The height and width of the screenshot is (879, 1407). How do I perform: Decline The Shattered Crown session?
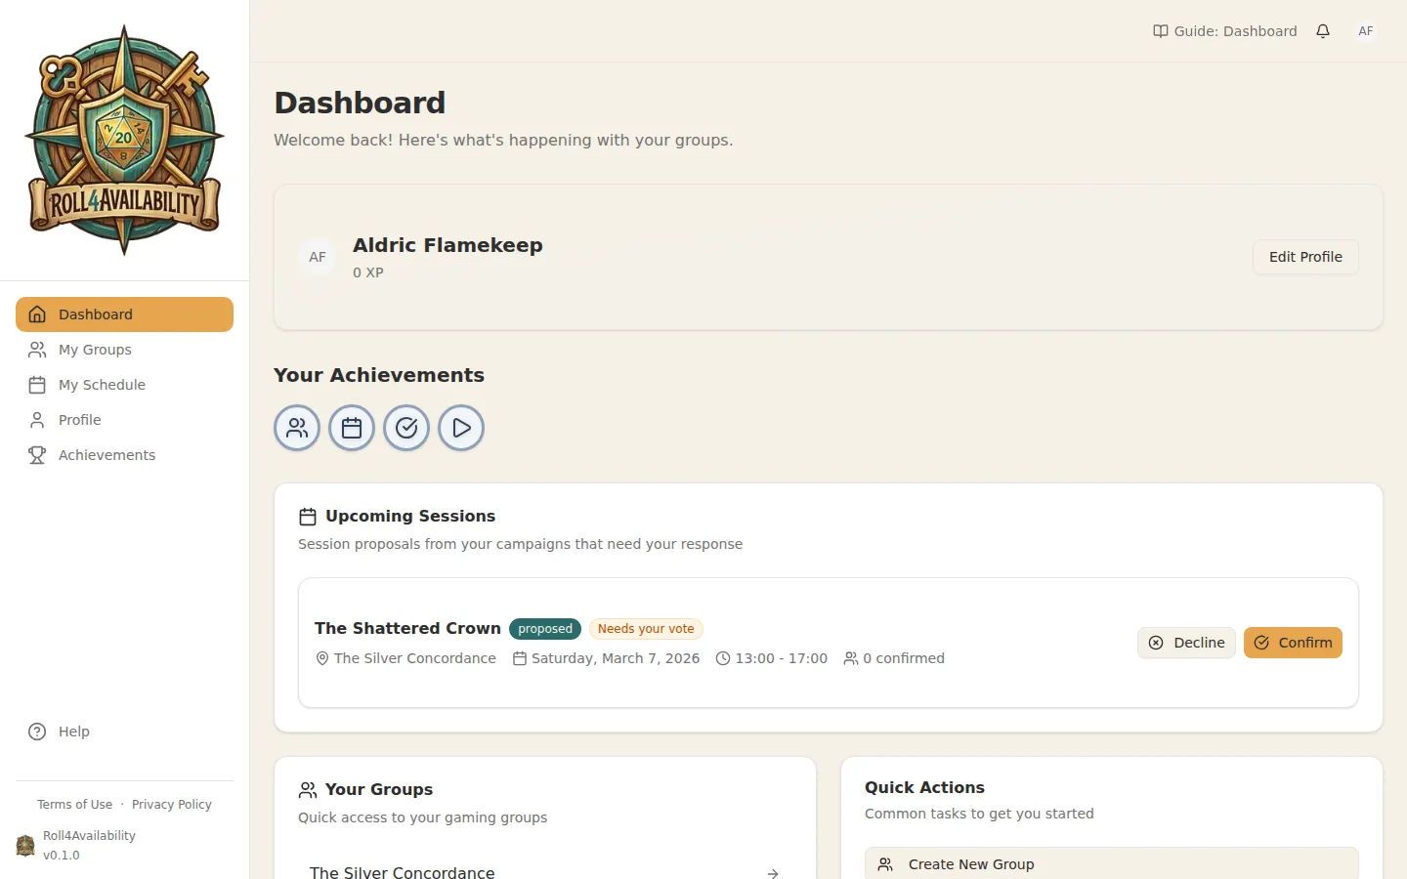pos(1186,642)
